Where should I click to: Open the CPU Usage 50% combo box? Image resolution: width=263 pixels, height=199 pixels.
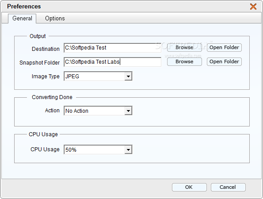point(98,149)
